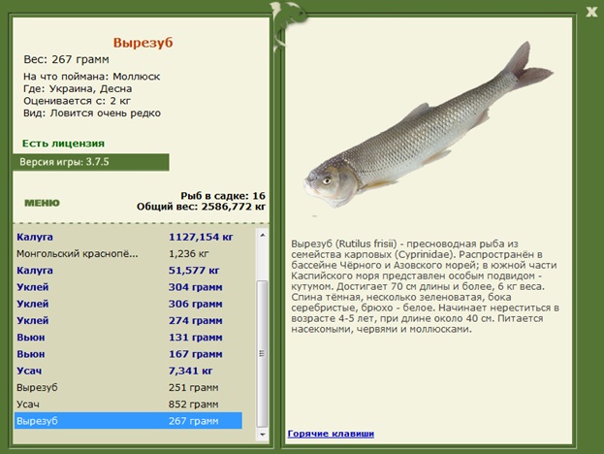Image resolution: width=604 pixels, height=454 pixels.
Task: Click Вид: Ловится очень редко line
Action: tap(92, 113)
